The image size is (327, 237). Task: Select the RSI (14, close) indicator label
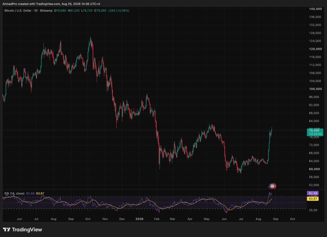tap(14, 193)
